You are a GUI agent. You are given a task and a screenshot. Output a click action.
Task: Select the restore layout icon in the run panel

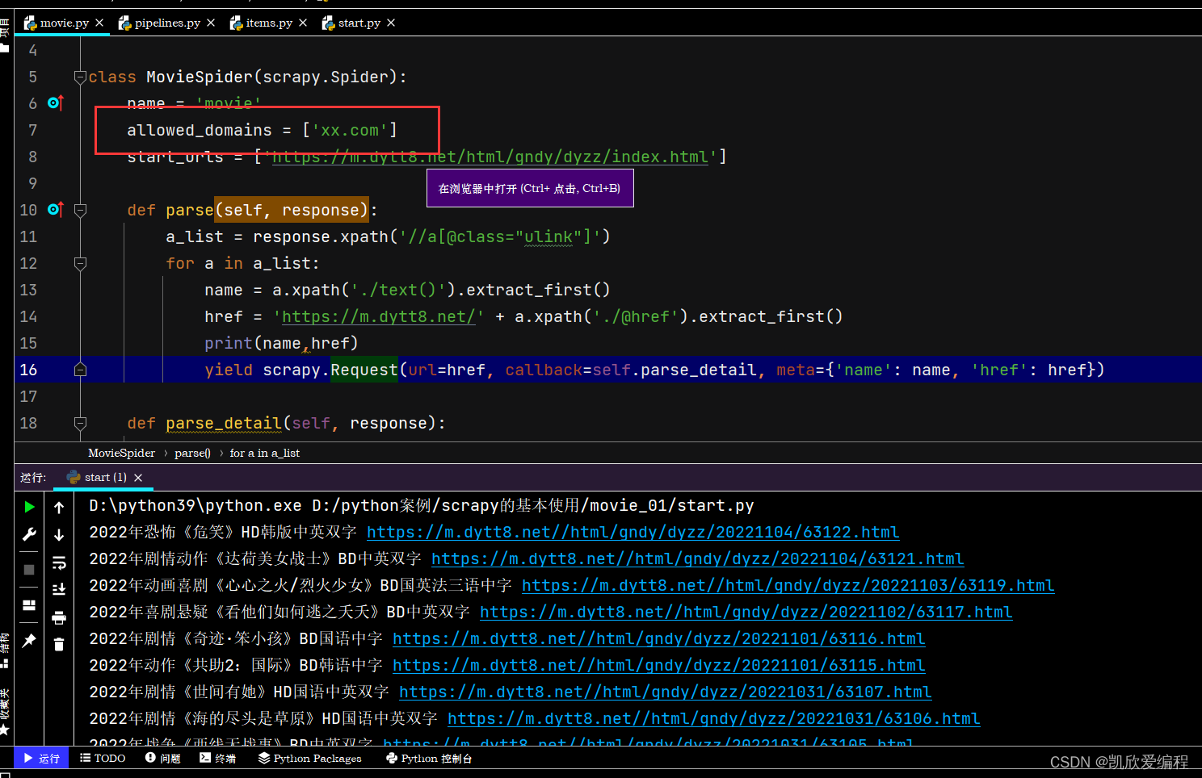(x=29, y=605)
